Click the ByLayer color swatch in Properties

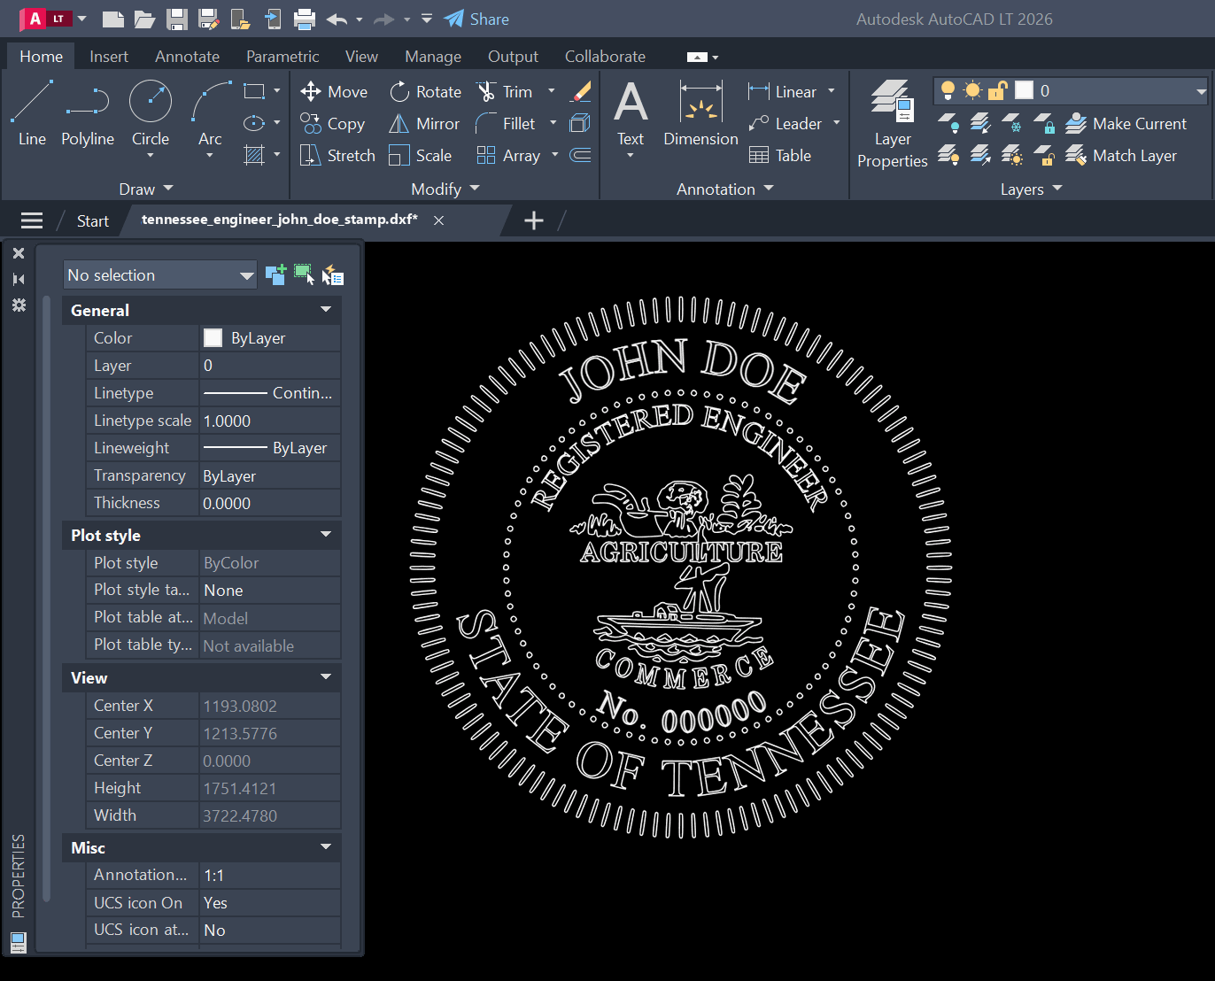(x=213, y=337)
